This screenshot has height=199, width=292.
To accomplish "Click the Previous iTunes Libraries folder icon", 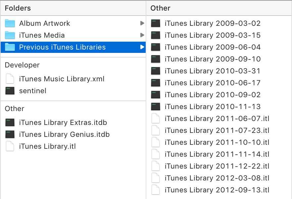I will click(x=10, y=47).
